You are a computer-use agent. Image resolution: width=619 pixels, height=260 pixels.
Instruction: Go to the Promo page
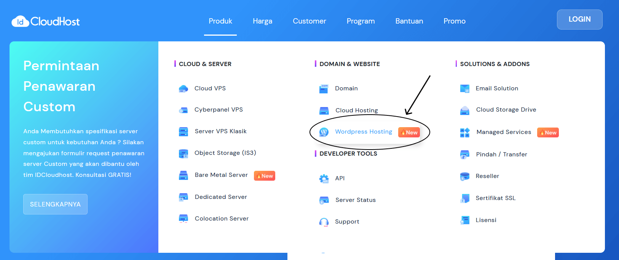click(454, 21)
